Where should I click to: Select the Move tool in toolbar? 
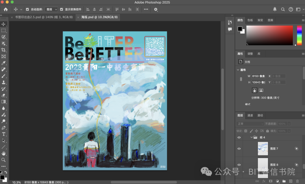pyautogui.click(x=3, y=24)
